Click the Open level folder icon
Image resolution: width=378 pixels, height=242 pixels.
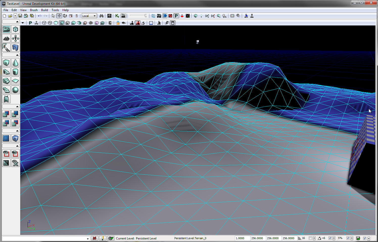point(10,16)
